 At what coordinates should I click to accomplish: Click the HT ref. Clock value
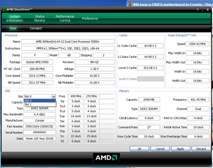(37, 69)
